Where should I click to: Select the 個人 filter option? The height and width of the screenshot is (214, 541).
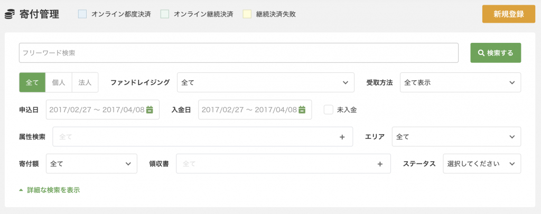(59, 82)
